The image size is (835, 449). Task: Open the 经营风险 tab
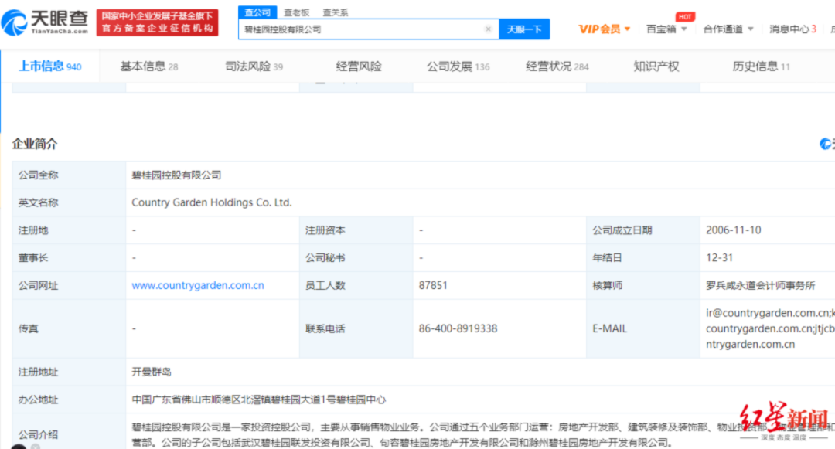[x=360, y=66]
